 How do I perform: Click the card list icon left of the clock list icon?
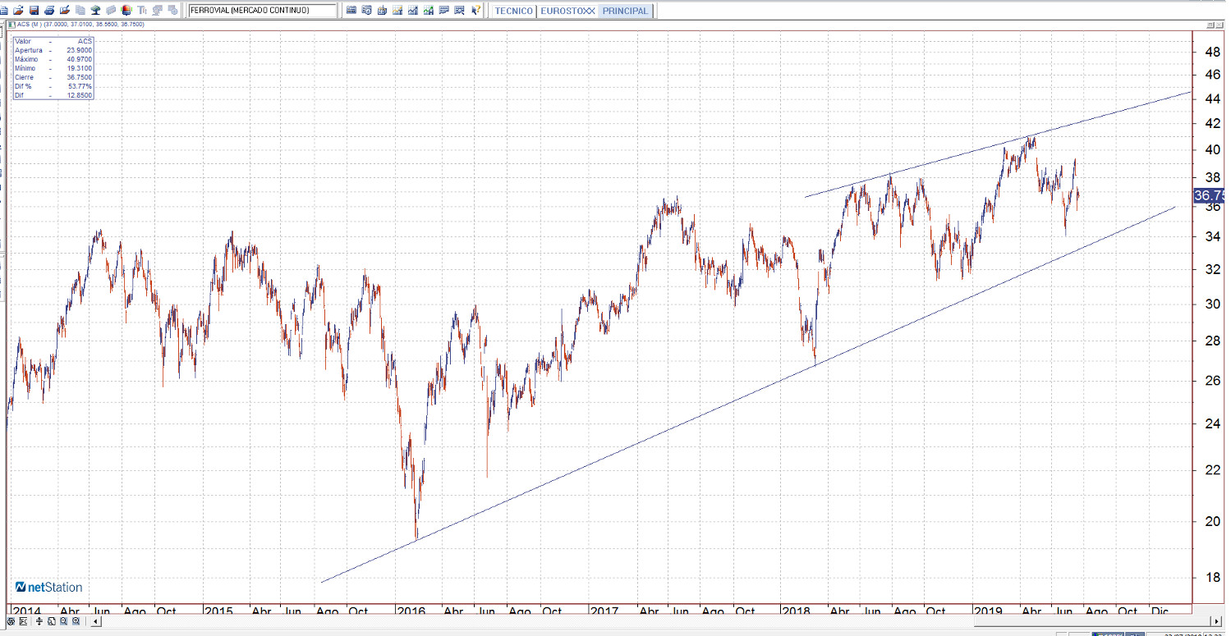coord(351,11)
